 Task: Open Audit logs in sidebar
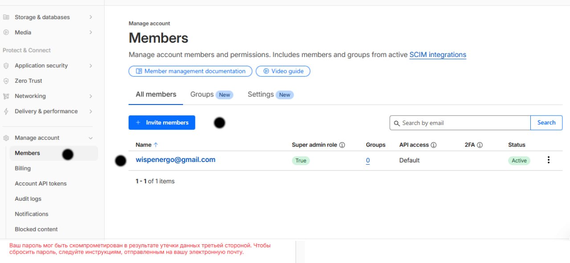(28, 199)
